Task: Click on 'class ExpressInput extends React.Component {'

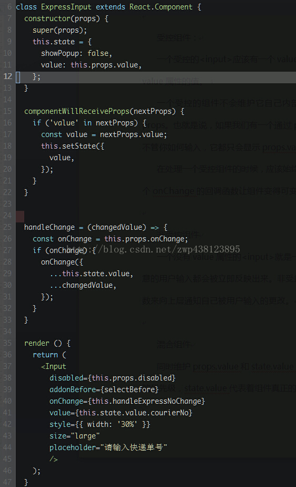Action: [x=108, y=7]
